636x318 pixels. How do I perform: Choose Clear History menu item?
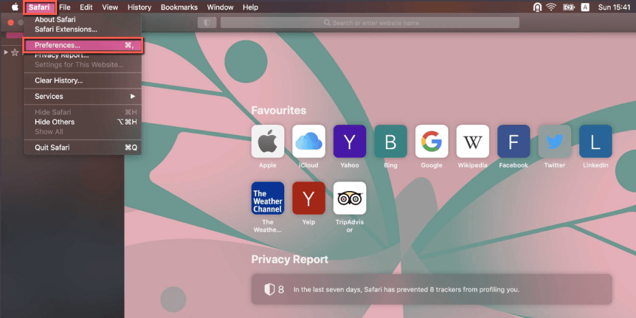coord(83,81)
